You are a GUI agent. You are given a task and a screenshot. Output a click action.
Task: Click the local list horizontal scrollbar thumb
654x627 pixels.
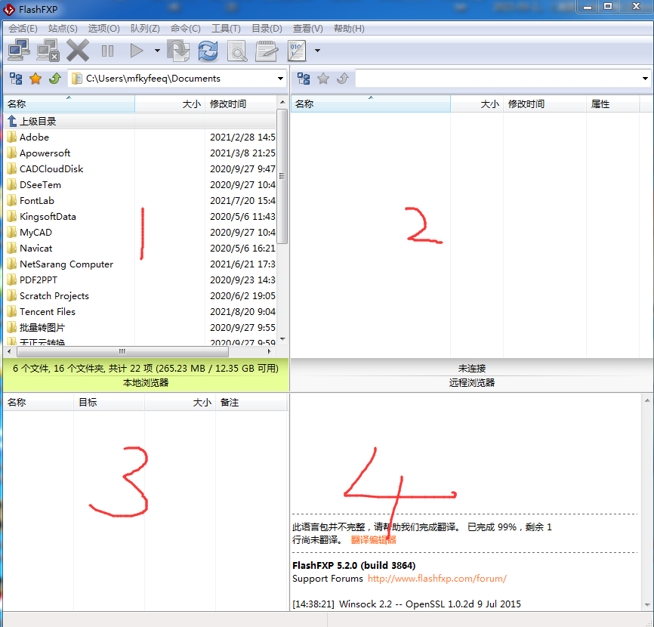122,352
